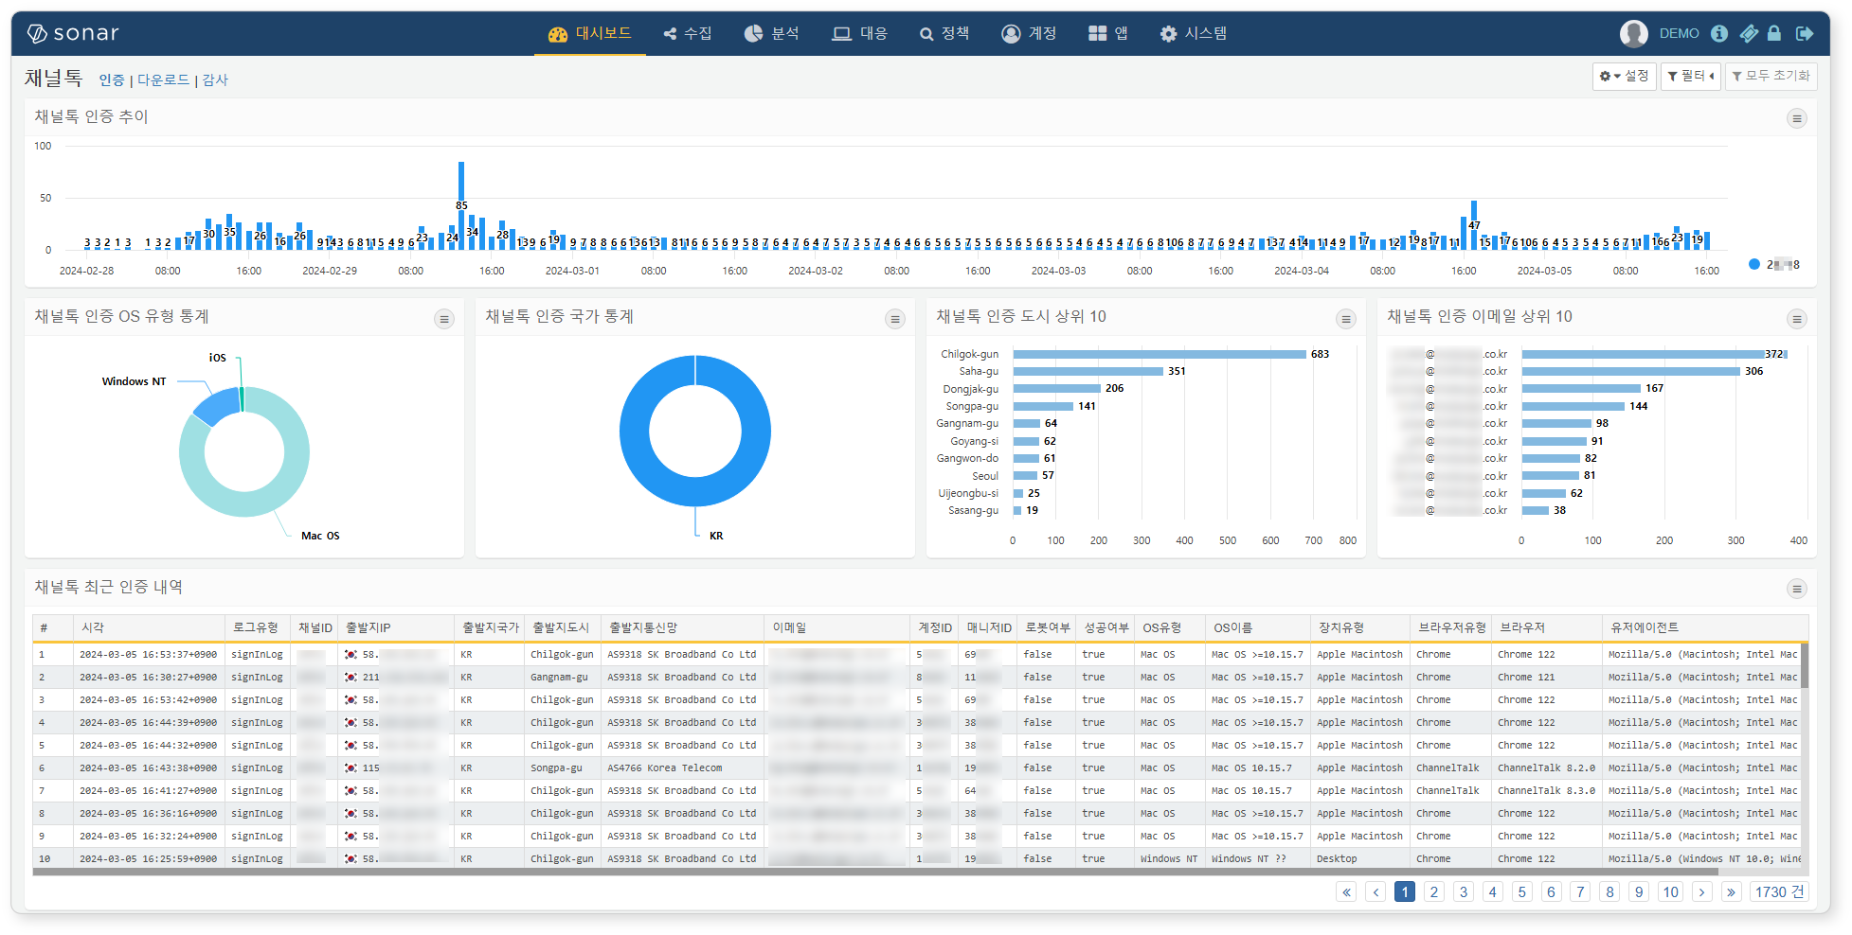This screenshot has height=935, width=1852.
Task: Click the Saha-gu bar labeled 351
Action: tap(1088, 372)
